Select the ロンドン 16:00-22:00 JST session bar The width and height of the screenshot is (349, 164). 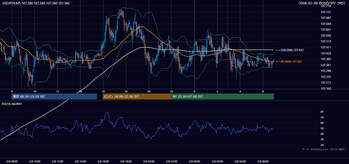coord(137,96)
